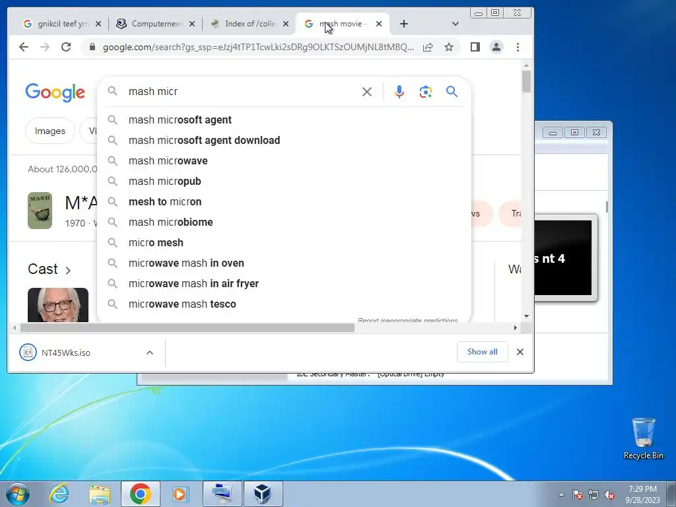676x507 pixels.
Task: Click the Images filter chip
Action: tap(50, 131)
